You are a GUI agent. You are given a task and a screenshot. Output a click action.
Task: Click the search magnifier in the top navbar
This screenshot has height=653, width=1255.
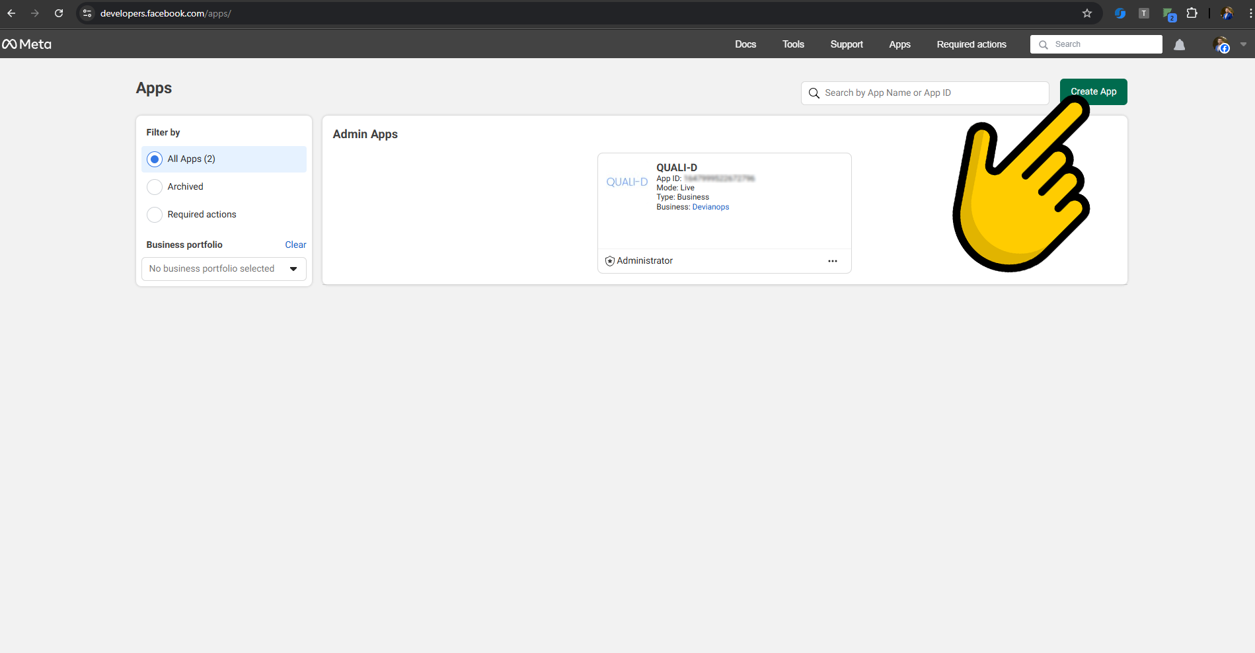tap(1044, 44)
